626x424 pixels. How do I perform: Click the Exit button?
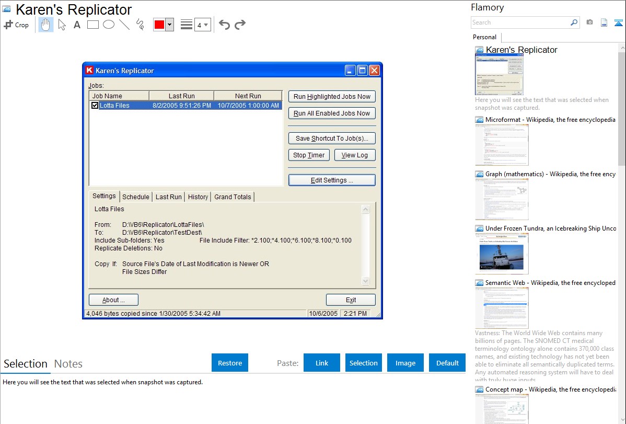pyautogui.click(x=351, y=300)
